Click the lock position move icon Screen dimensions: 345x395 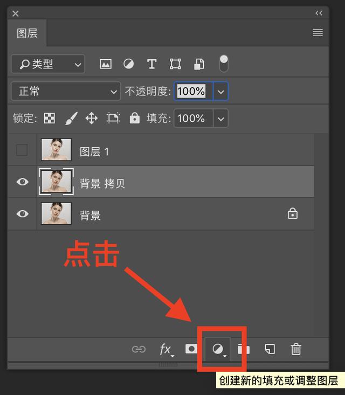pyautogui.click(x=92, y=118)
